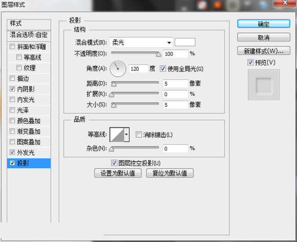Enable the 描边 checkbox
297x242 pixels.
click(x=12, y=78)
